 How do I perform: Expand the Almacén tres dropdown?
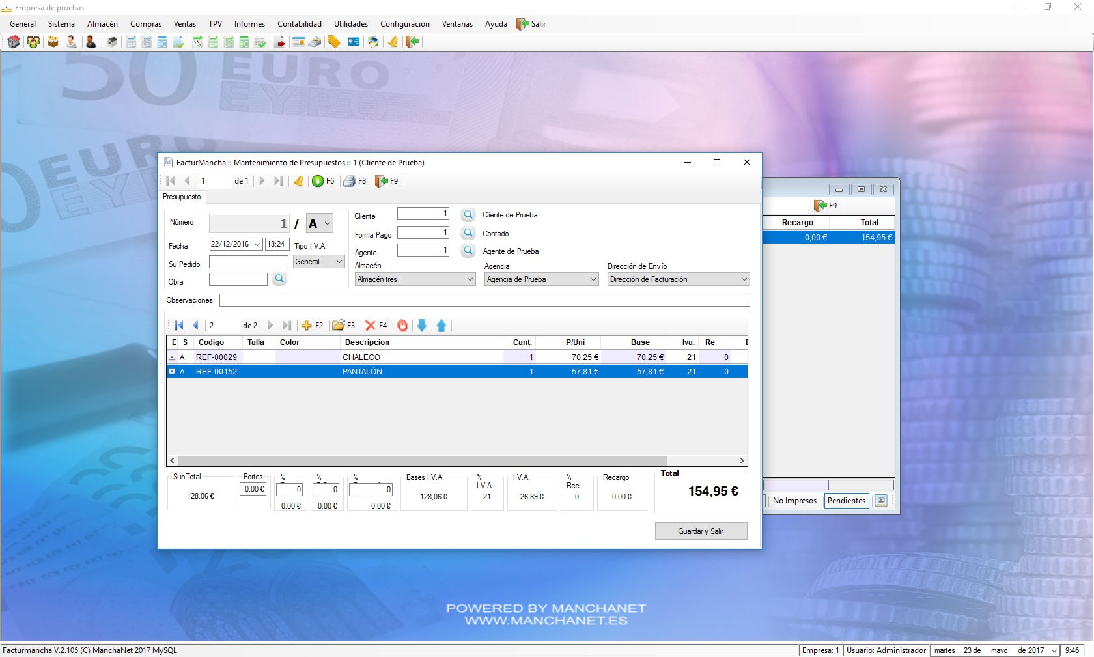[470, 279]
